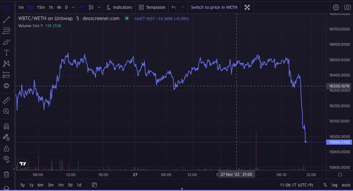Open the long position forecasting tool
Screen dimensions: 353x191
point(6,75)
